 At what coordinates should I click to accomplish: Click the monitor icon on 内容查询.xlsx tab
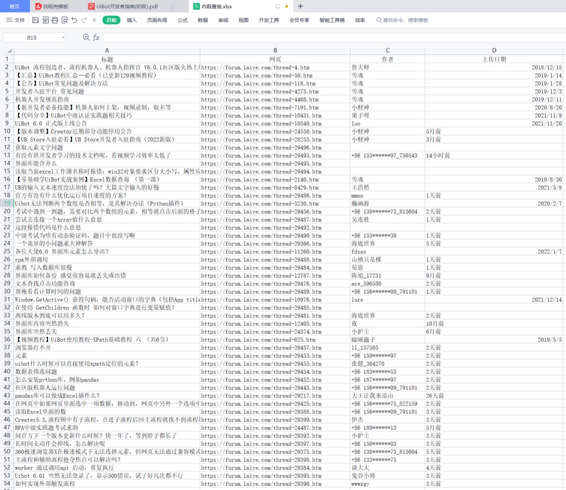pyautogui.click(x=278, y=6)
